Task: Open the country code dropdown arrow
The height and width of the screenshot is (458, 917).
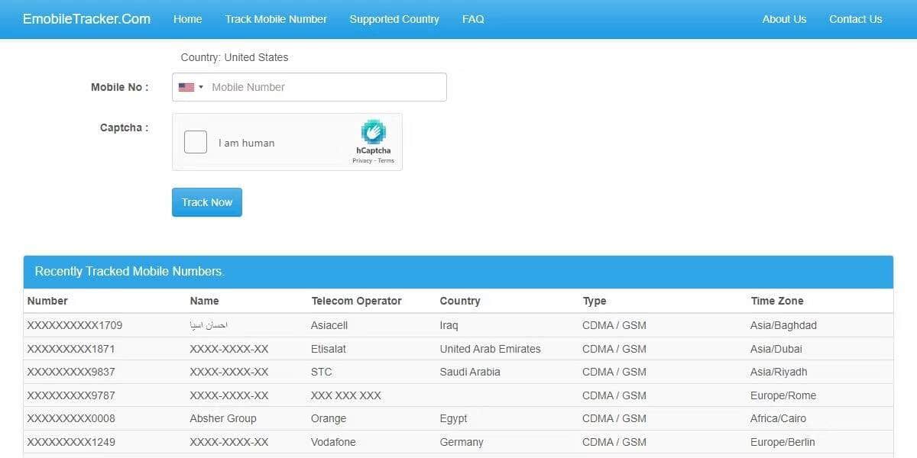Action: pyautogui.click(x=201, y=87)
